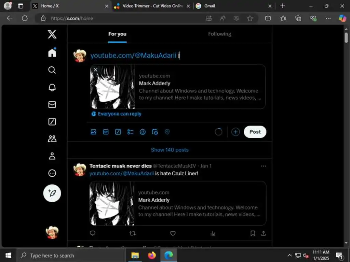Open split screen icon in browser toolbar
The image size is (350, 262).
[268, 18]
